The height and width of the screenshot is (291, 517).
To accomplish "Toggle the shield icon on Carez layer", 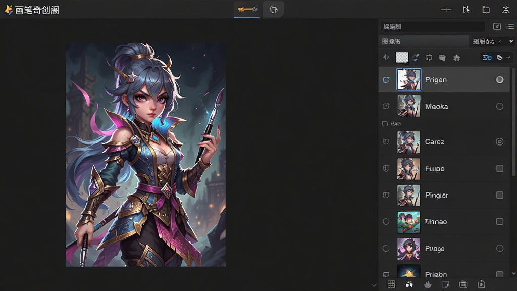I will pos(386,142).
